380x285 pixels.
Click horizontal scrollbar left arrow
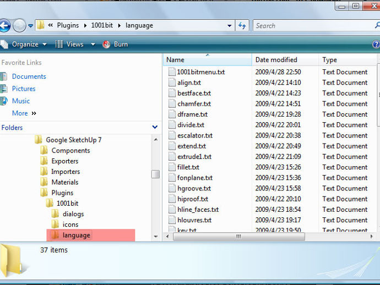[167, 237]
